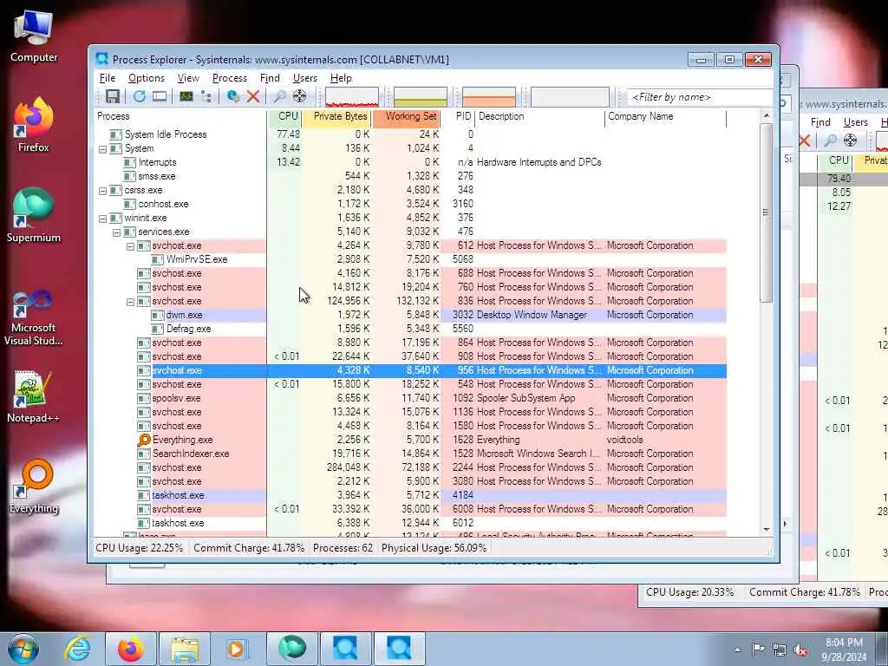Viewport: 888px width, 666px height.
Task: Open the View menu
Action: tap(188, 78)
